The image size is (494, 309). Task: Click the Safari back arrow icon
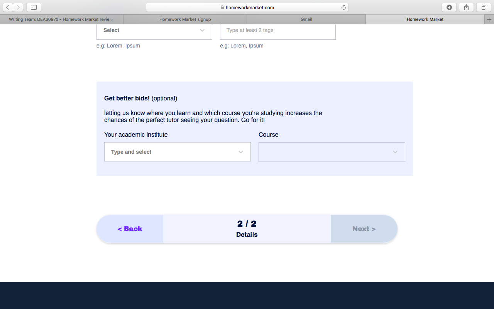click(x=8, y=7)
